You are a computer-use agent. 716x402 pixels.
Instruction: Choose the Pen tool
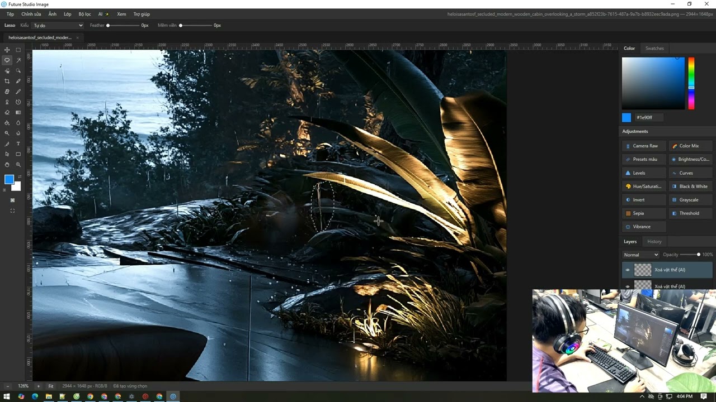point(7,143)
